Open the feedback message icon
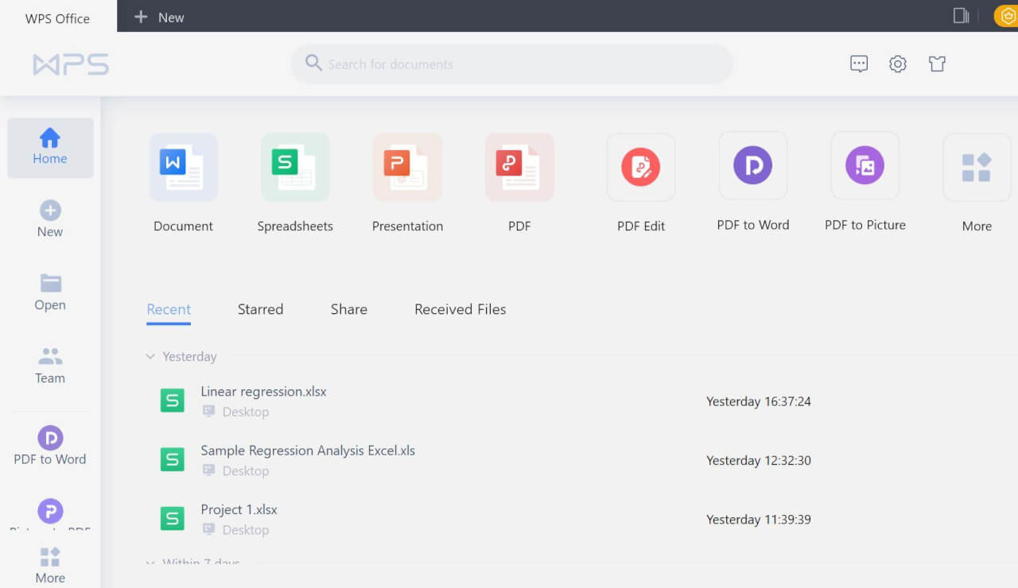 coord(859,64)
